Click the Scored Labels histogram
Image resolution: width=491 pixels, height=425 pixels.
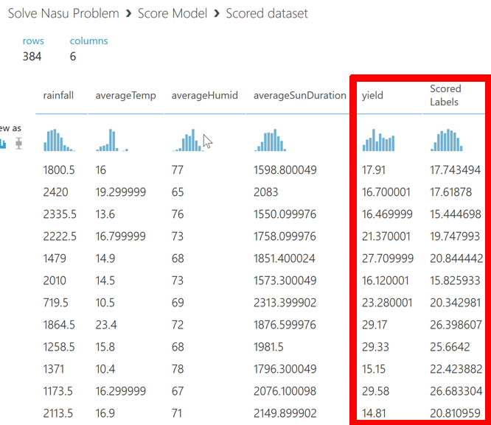point(447,140)
